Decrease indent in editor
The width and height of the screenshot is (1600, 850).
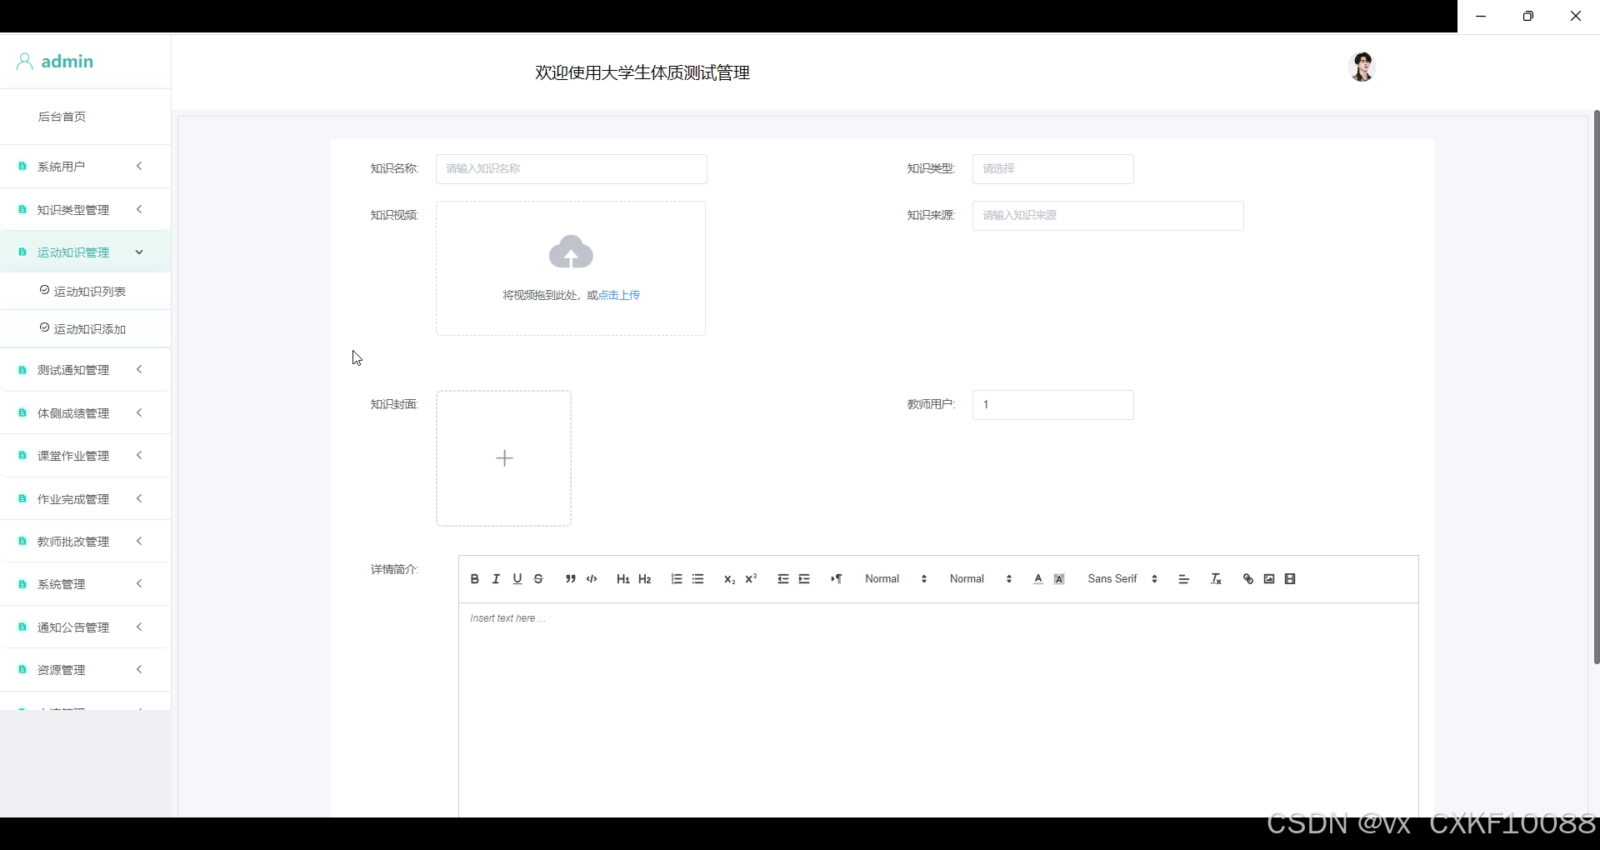tap(782, 579)
